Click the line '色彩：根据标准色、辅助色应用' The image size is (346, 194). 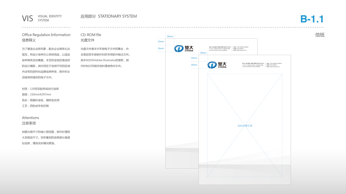click(41, 100)
